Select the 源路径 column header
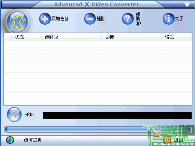The width and height of the screenshot is (195, 146). tap(72, 37)
